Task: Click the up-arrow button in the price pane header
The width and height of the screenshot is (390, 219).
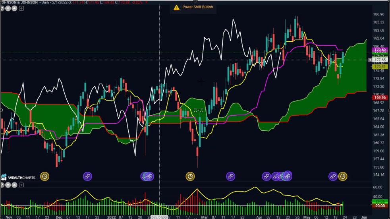Action: point(14,8)
